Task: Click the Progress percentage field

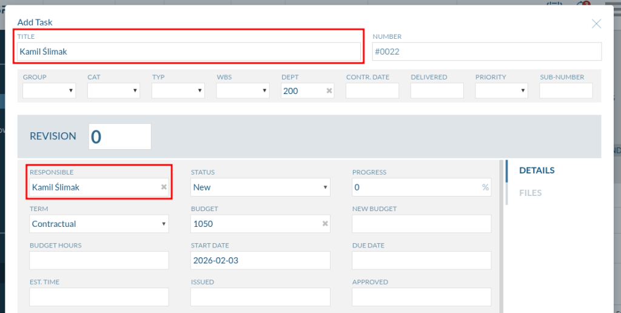Action: pyautogui.click(x=415, y=187)
